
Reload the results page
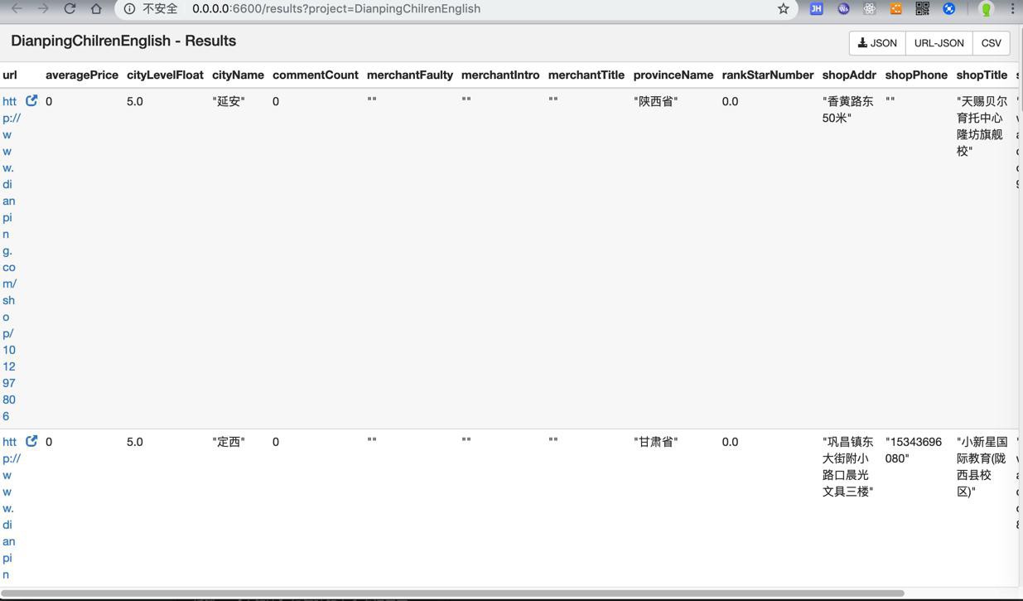[x=70, y=8]
